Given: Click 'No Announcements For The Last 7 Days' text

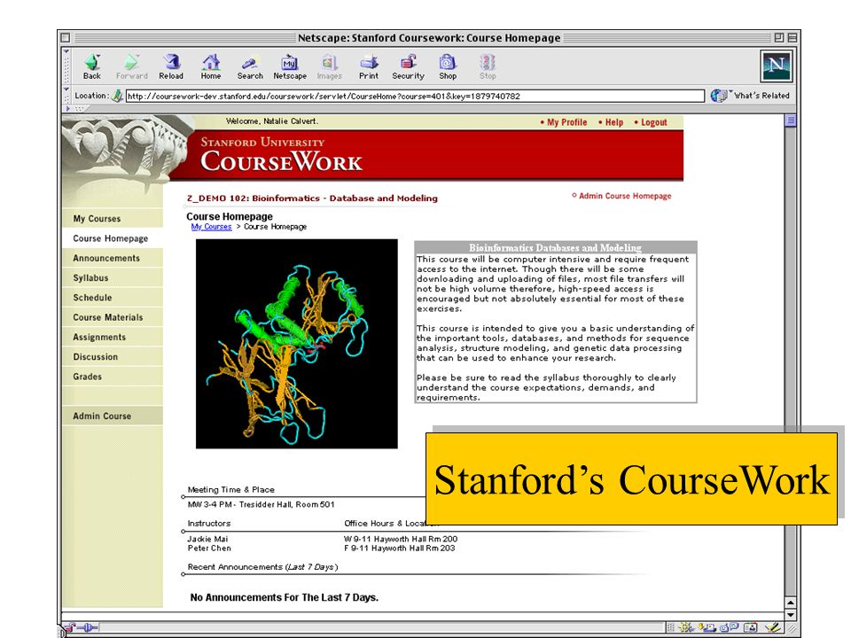Looking at the screenshot, I should click(x=284, y=597).
